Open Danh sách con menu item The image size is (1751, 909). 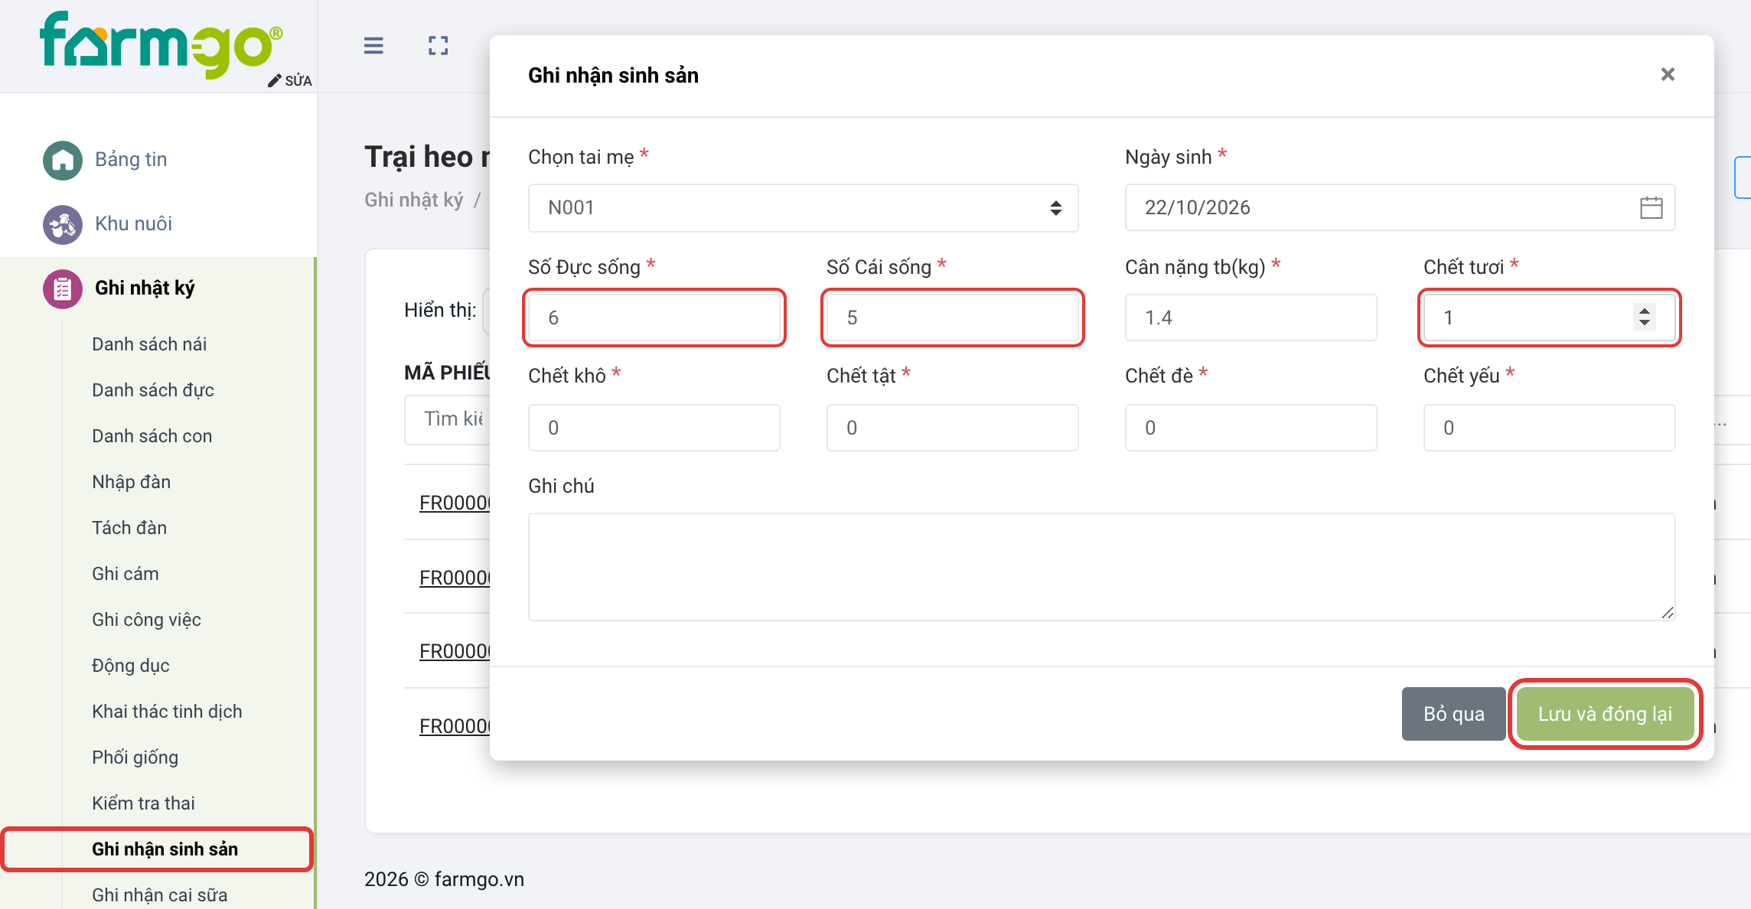pyautogui.click(x=152, y=436)
